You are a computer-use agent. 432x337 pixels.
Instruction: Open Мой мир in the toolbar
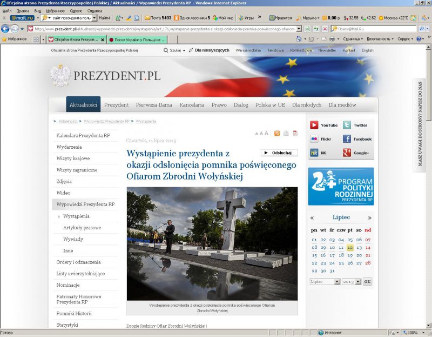pyautogui.click(x=223, y=18)
